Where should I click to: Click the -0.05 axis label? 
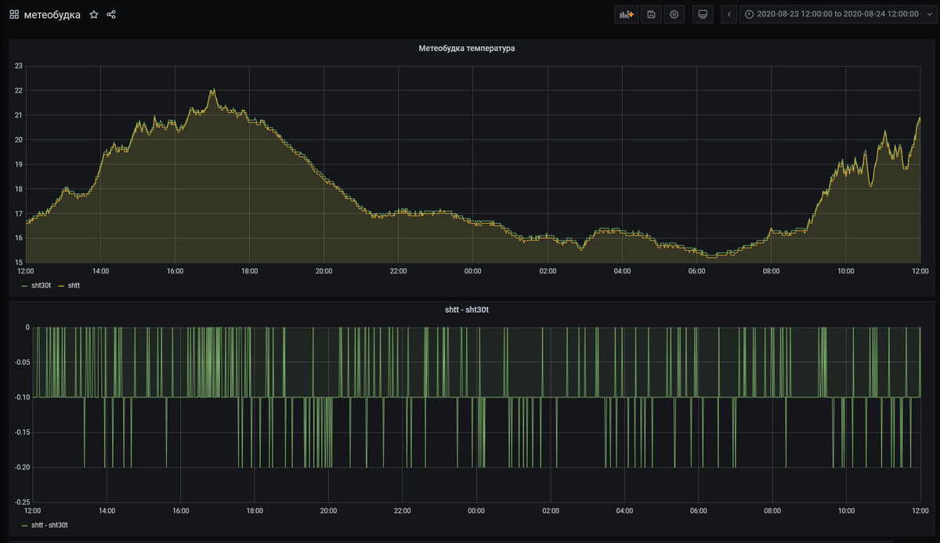click(20, 362)
